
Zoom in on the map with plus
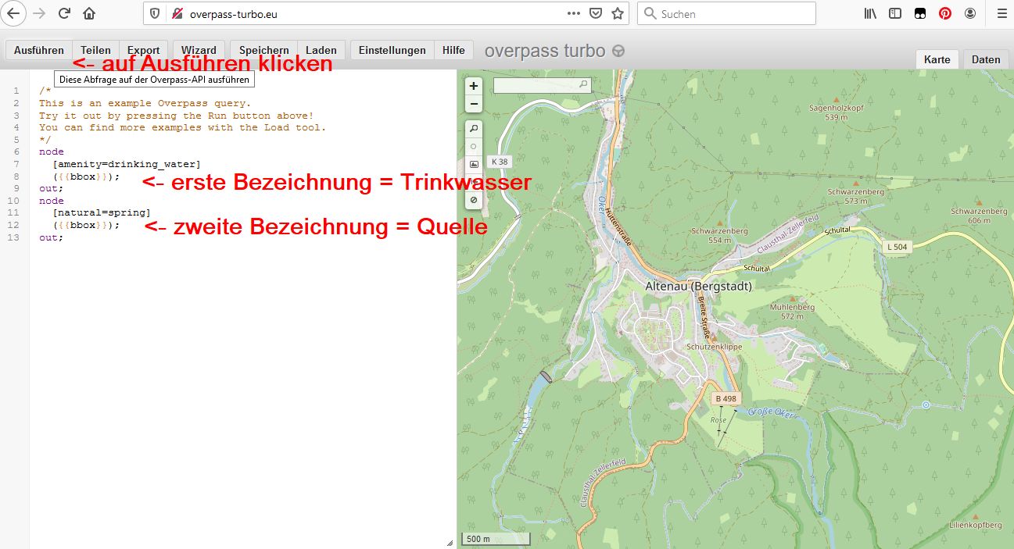pyautogui.click(x=473, y=86)
